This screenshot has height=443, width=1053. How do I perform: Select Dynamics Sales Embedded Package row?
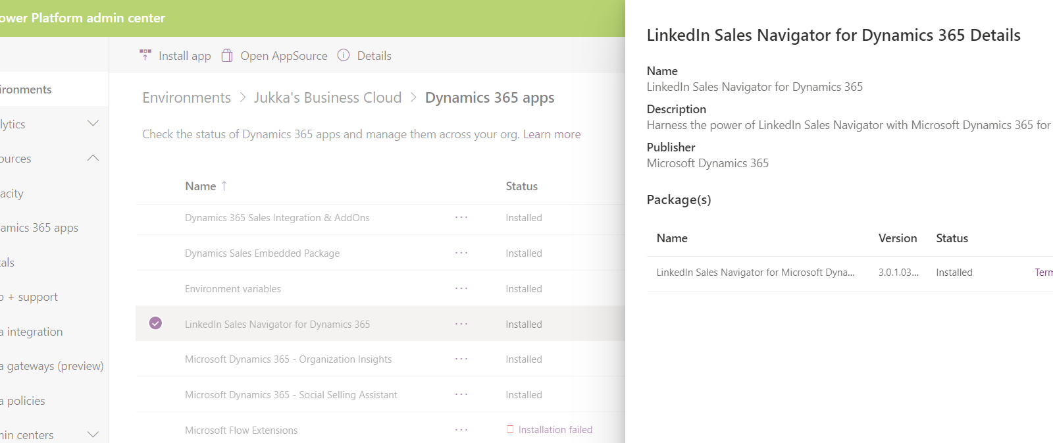coord(380,253)
